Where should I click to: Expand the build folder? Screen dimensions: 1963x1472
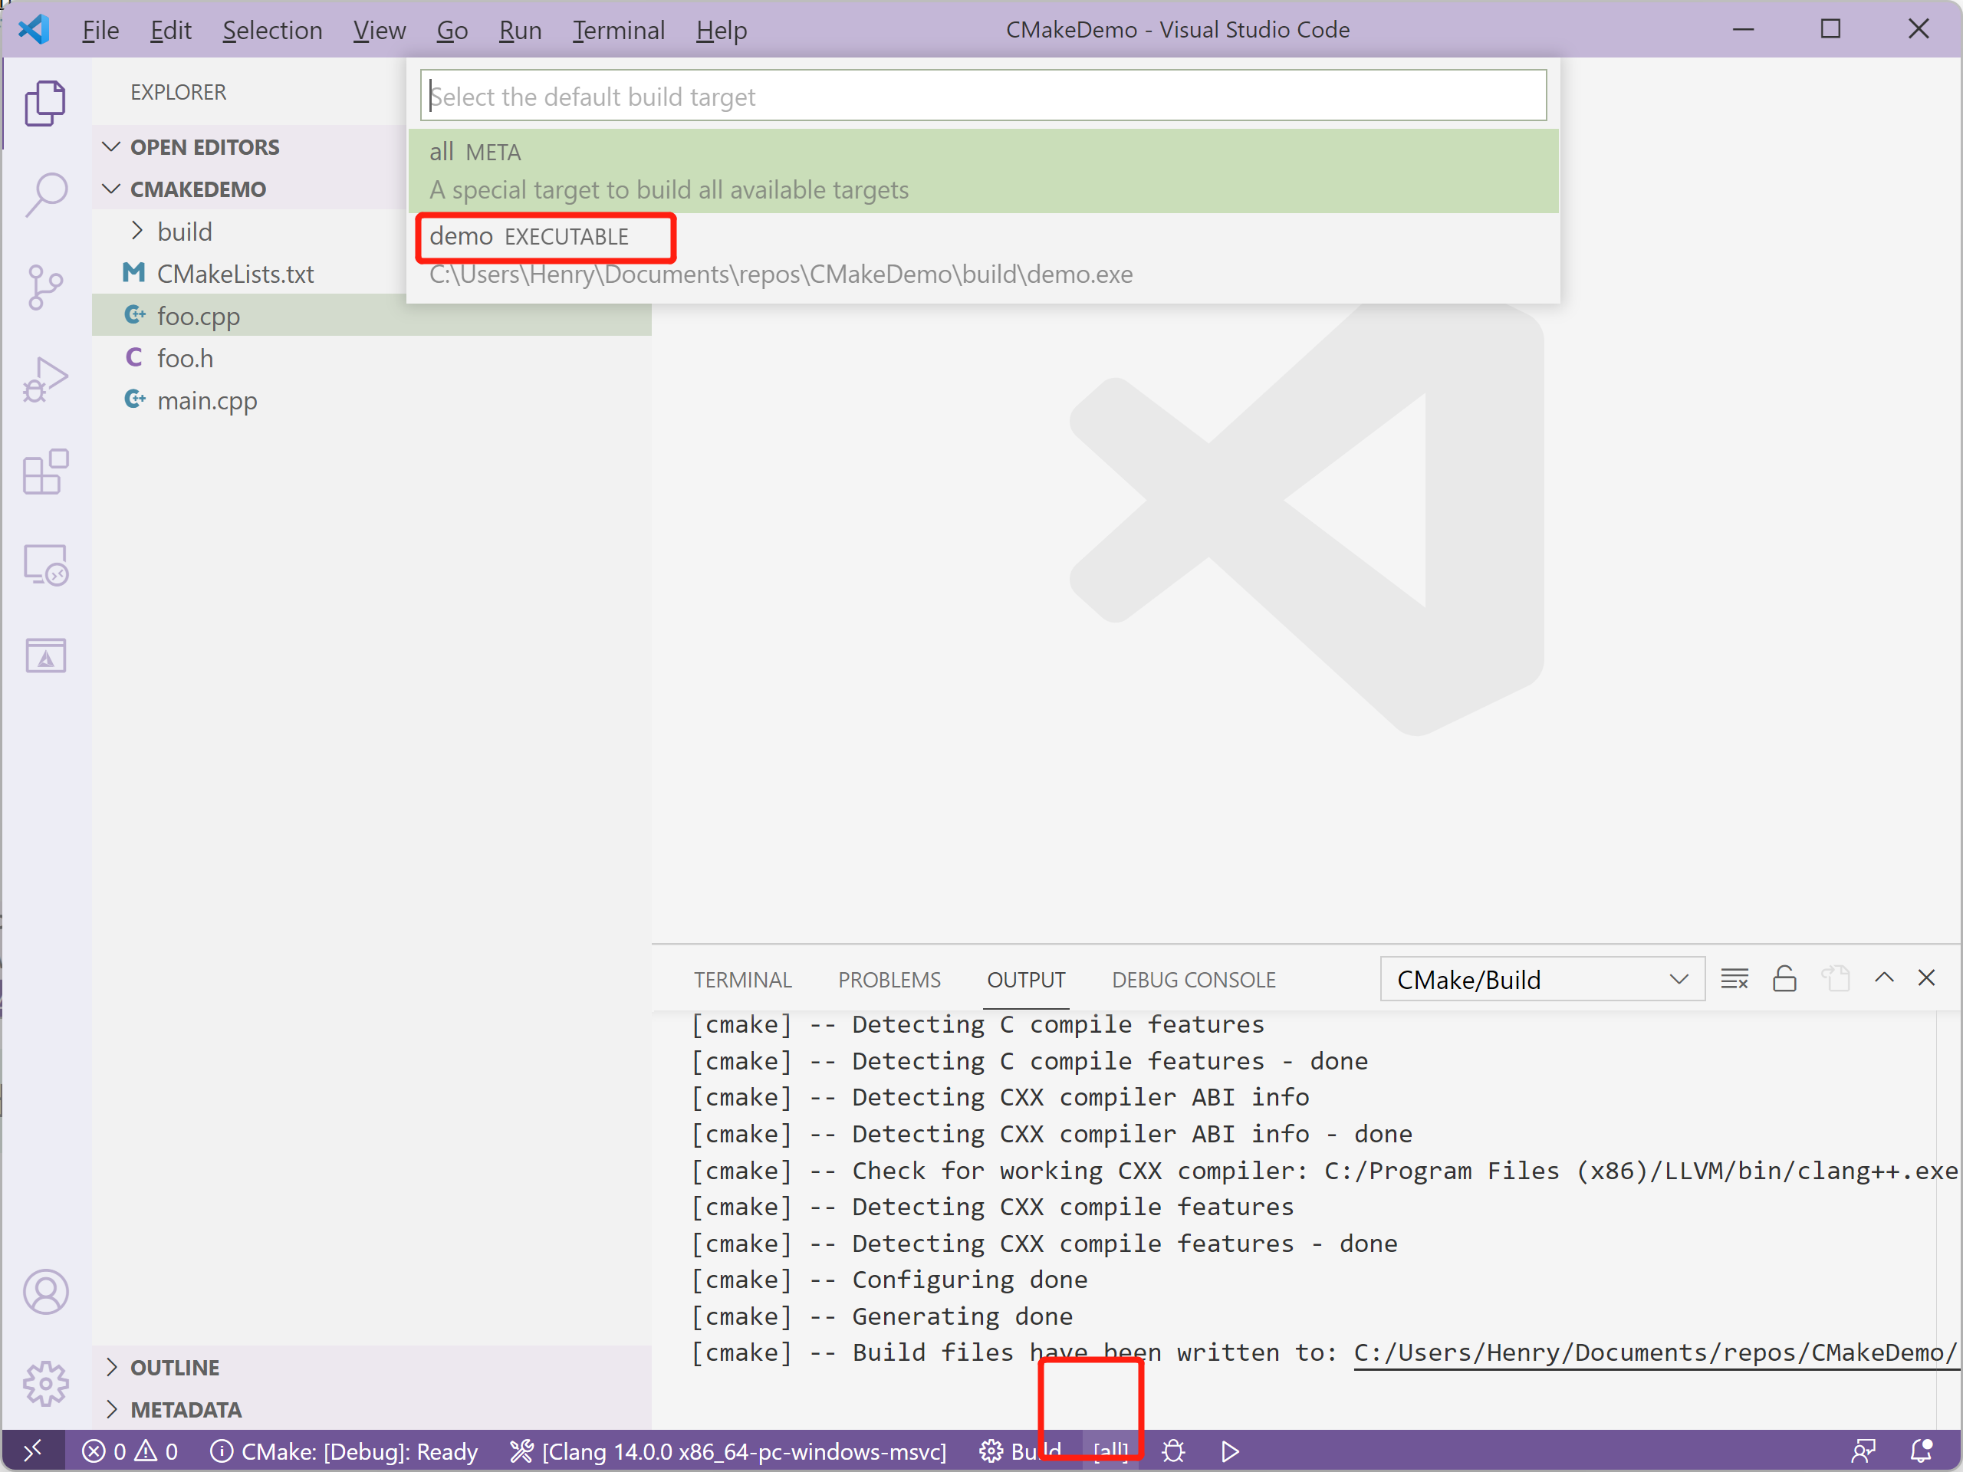click(249, 232)
